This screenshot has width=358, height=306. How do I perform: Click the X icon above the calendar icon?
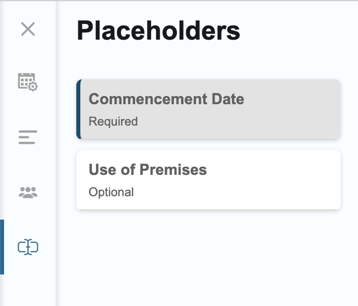pos(28,29)
